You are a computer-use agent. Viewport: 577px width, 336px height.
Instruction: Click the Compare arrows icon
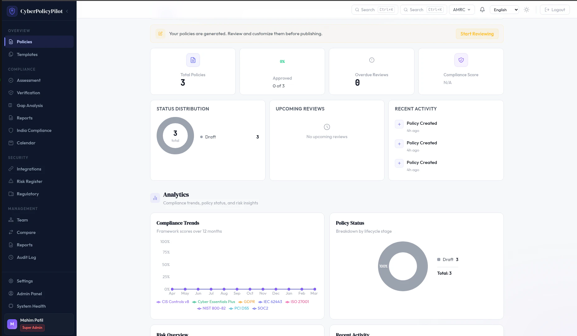tap(11, 232)
